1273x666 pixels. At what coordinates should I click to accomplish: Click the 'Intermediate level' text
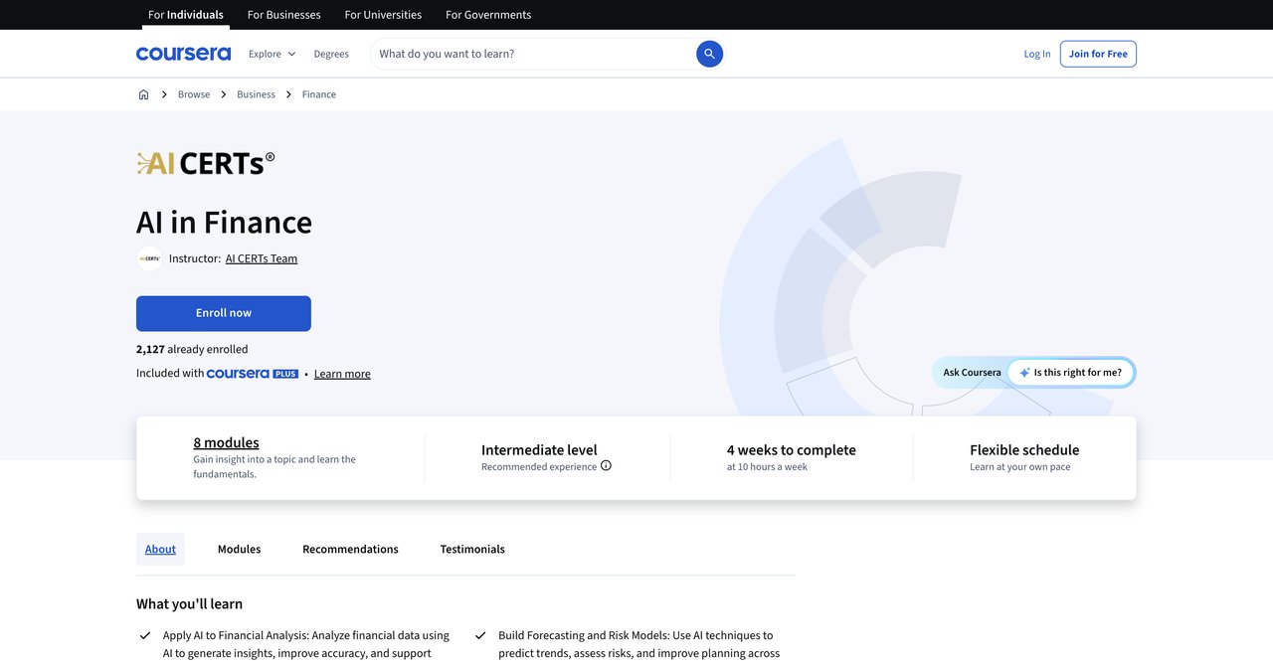[539, 450]
